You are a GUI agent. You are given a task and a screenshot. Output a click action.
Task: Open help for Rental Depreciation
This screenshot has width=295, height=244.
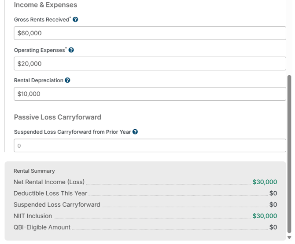[x=67, y=80]
